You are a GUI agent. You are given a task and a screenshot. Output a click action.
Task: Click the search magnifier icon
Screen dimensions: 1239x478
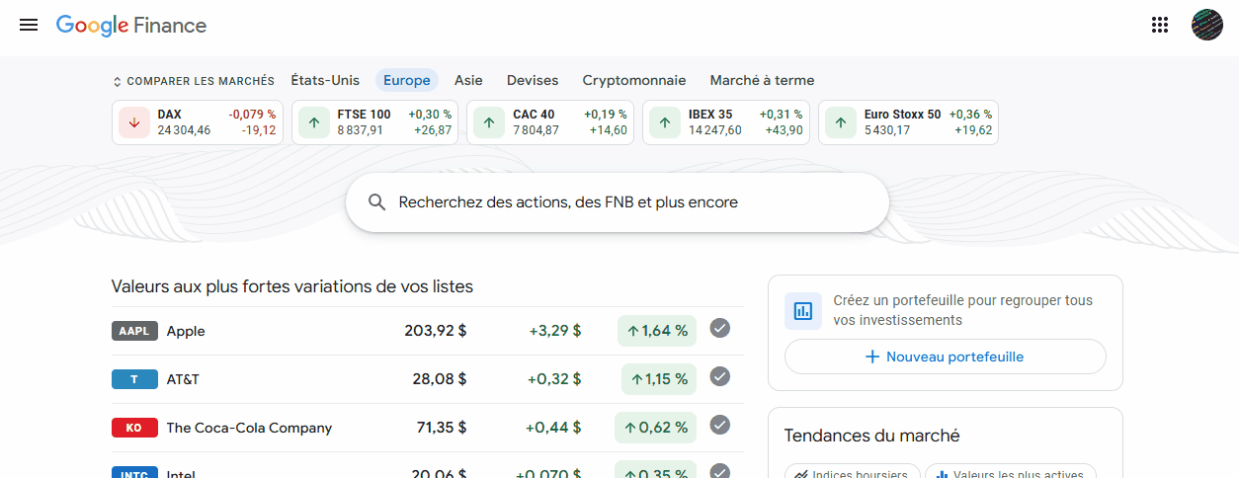[376, 202]
